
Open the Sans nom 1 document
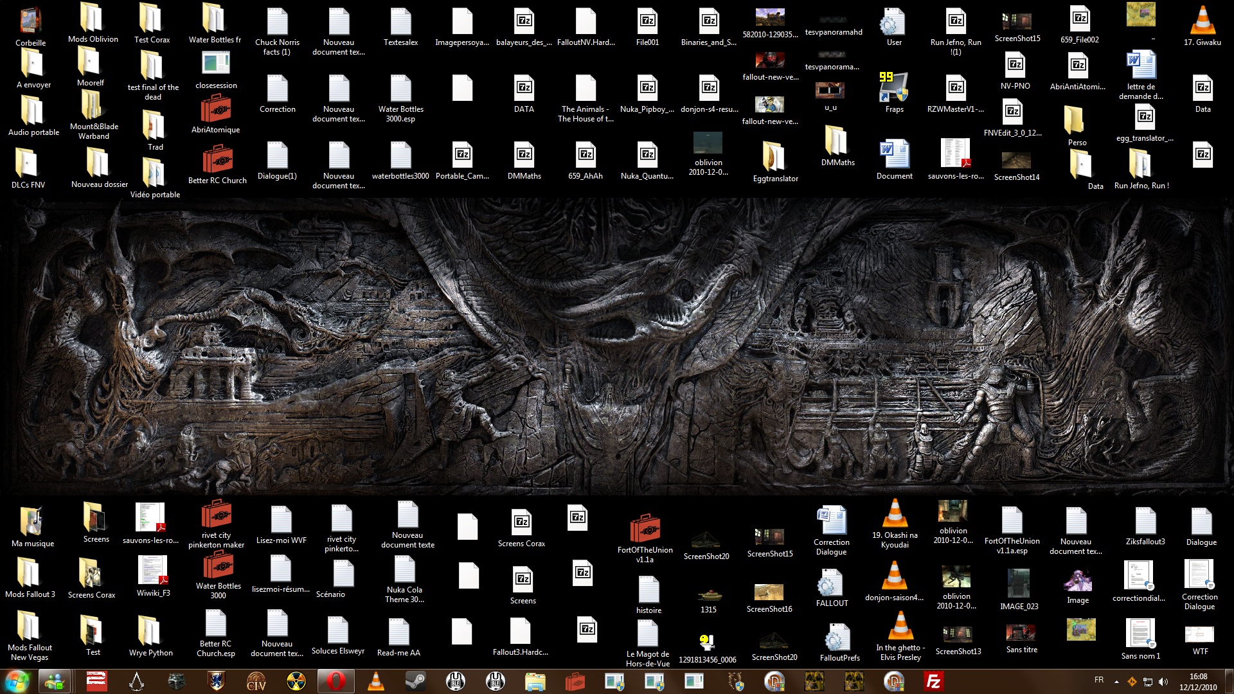click(x=1140, y=639)
